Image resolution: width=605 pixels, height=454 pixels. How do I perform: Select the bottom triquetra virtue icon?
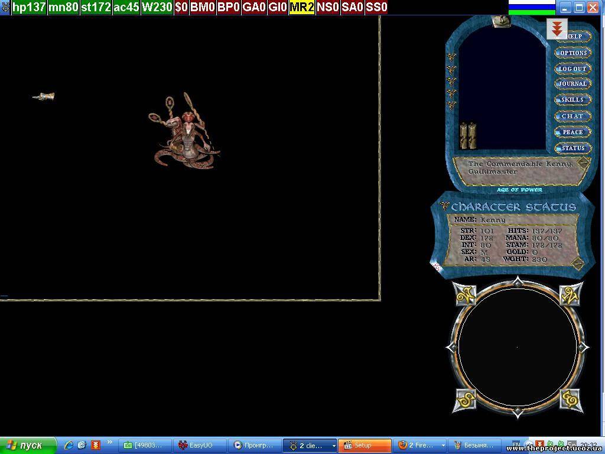click(x=451, y=105)
